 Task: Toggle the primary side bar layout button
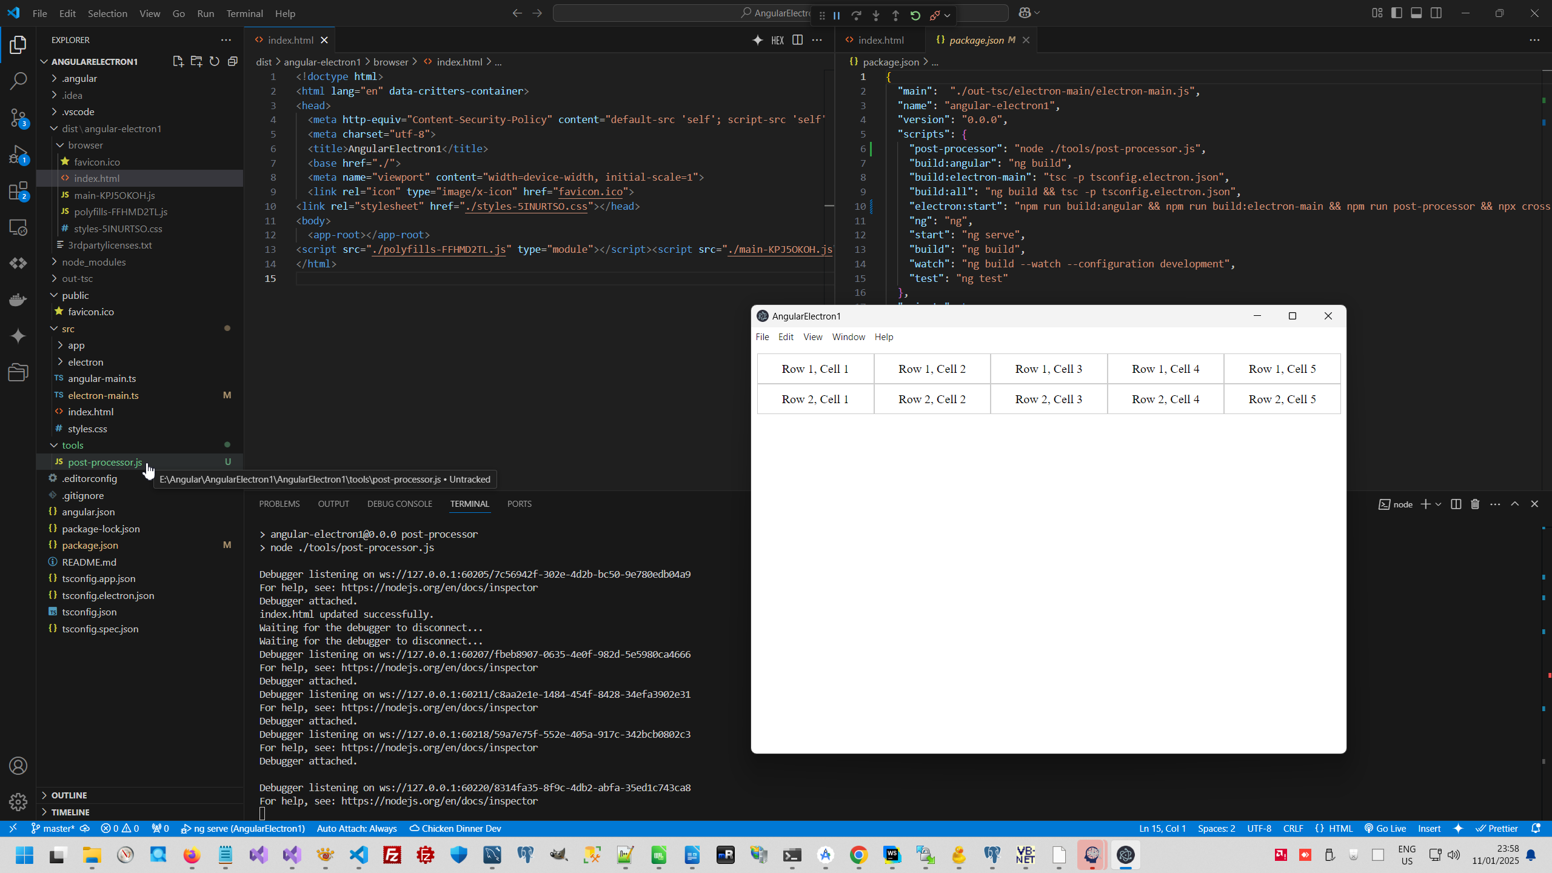[x=1397, y=13]
